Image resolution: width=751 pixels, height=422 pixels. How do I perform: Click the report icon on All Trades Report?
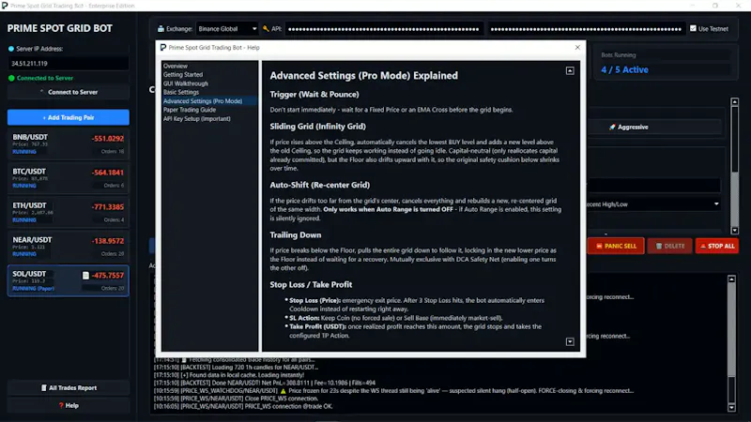tap(44, 387)
